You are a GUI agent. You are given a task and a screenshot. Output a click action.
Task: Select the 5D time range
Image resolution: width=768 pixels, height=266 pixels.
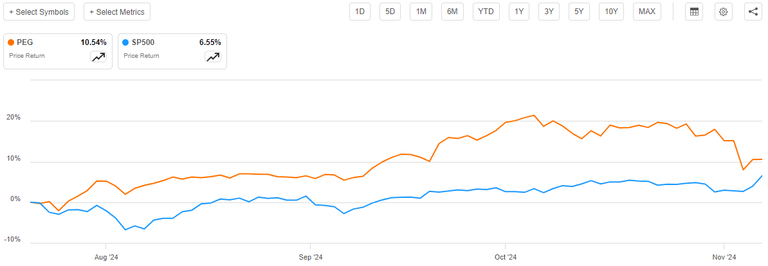[x=390, y=12]
